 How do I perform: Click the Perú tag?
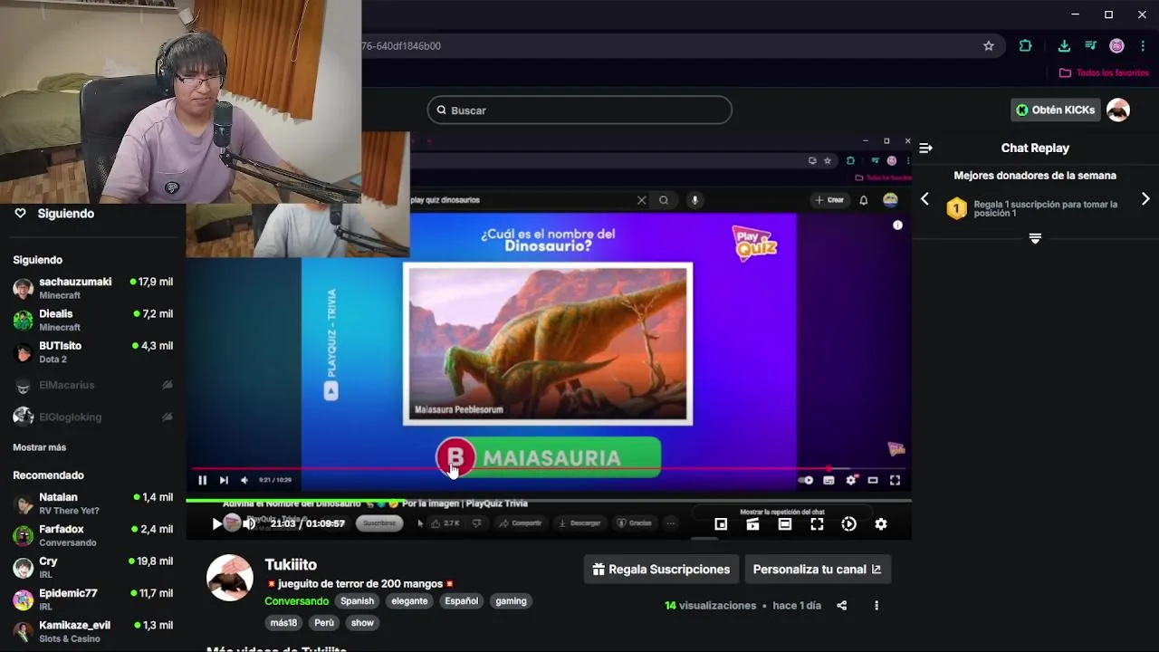click(324, 623)
